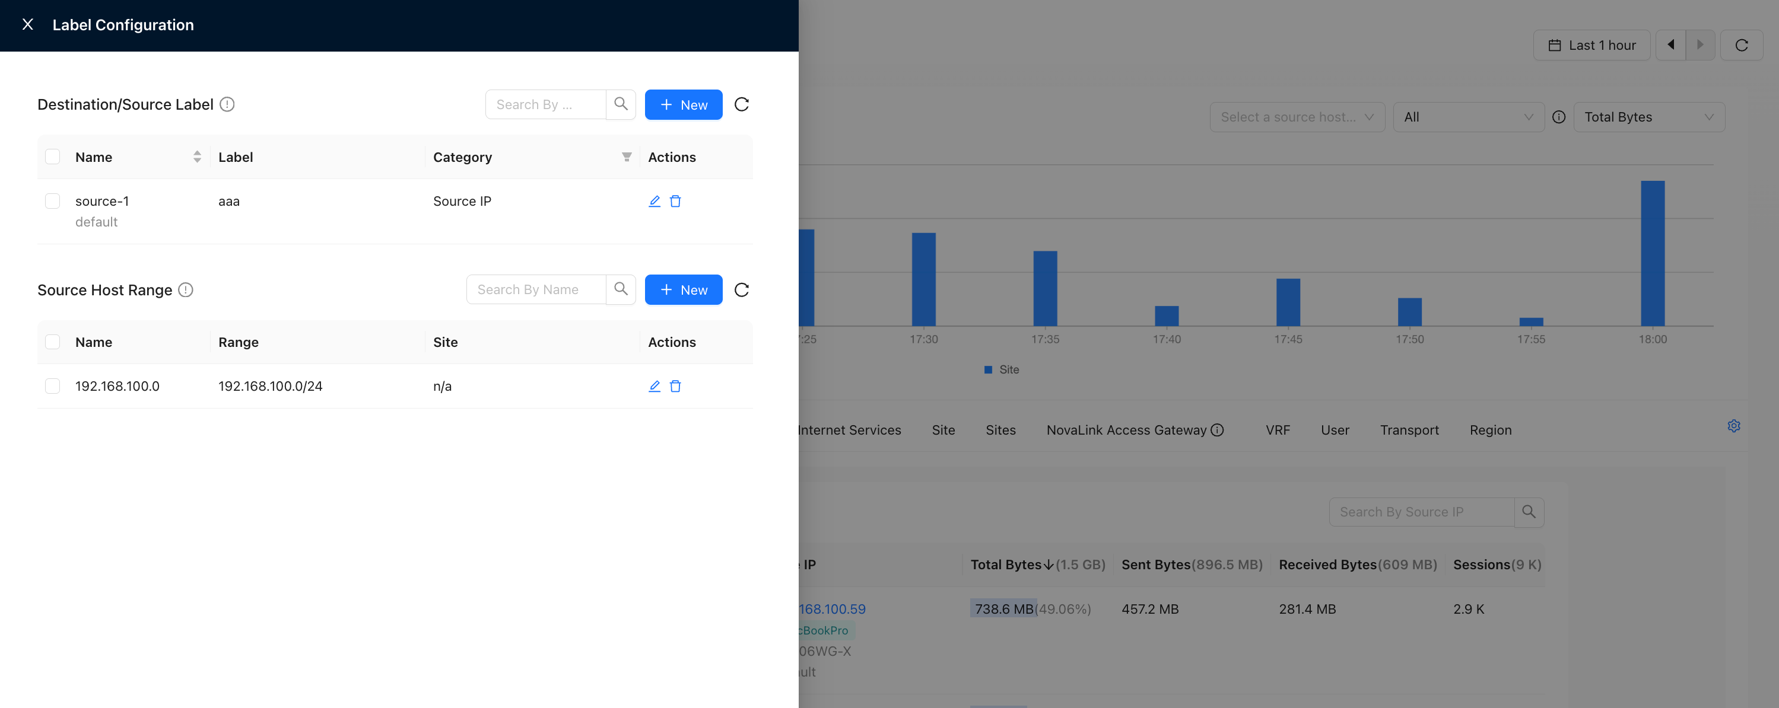The height and width of the screenshot is (708, 1779).
Task: Open the Select a source host dropdown
Action: [1297, 117]
